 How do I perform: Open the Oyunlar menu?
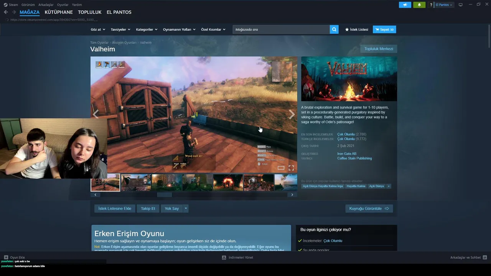point(63,5)
